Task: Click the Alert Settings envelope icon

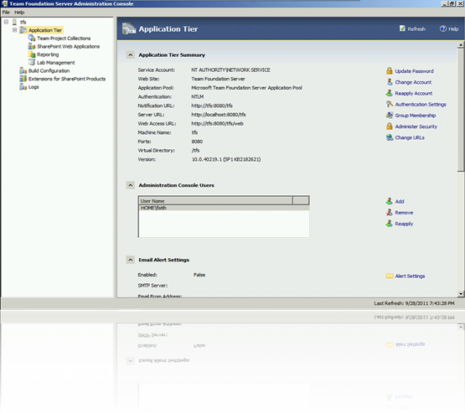Action: (390, 276)
